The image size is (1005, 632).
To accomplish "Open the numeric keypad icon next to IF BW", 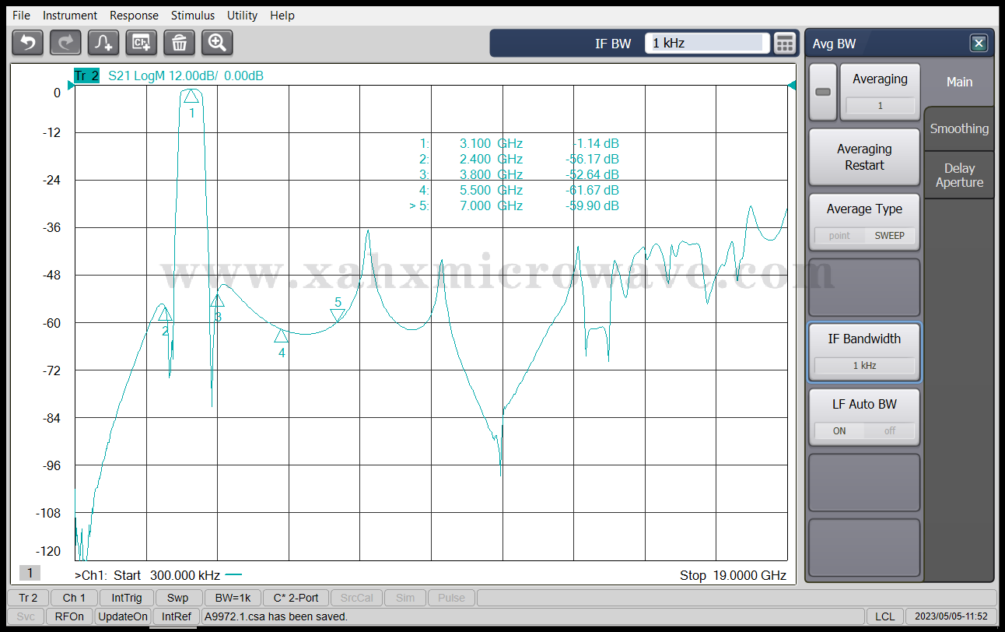I will [x=785, y=44].
